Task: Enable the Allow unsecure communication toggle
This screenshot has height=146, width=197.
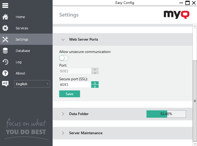Action: 64,58
